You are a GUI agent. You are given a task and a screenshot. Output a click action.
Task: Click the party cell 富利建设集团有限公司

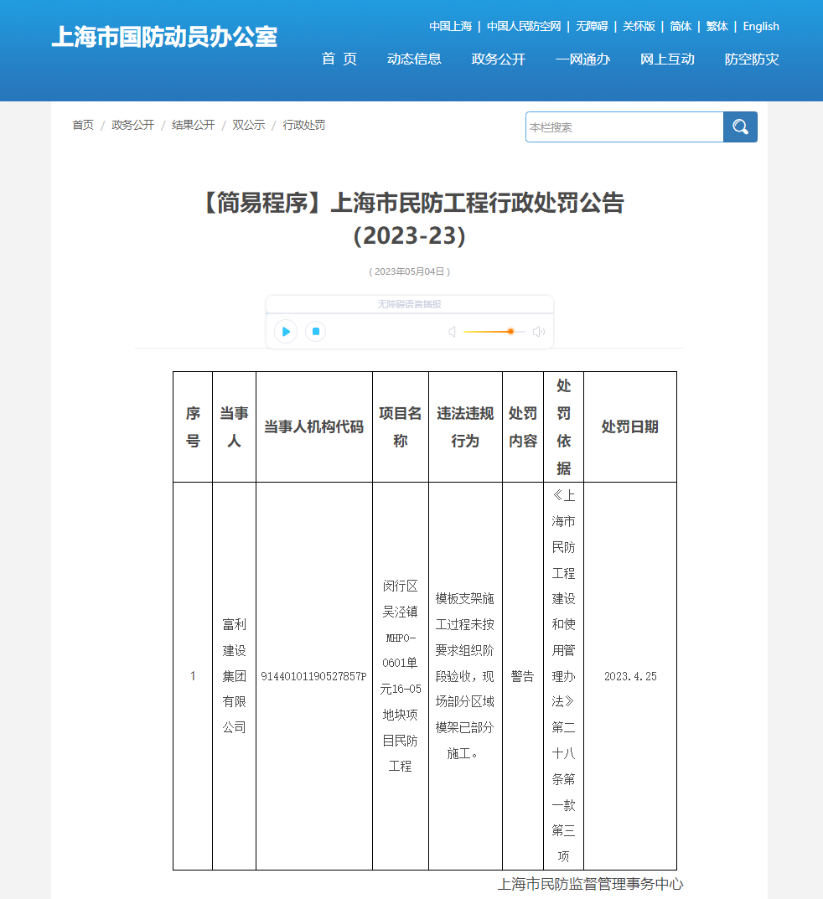tap(234, 676)
